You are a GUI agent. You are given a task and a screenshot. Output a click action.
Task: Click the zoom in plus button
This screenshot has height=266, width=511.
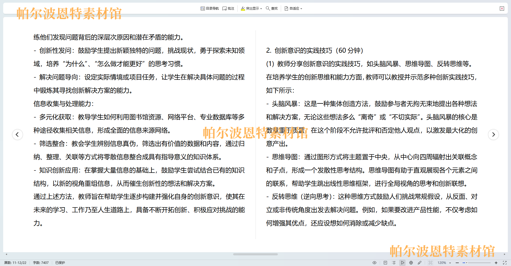[496, 263]
